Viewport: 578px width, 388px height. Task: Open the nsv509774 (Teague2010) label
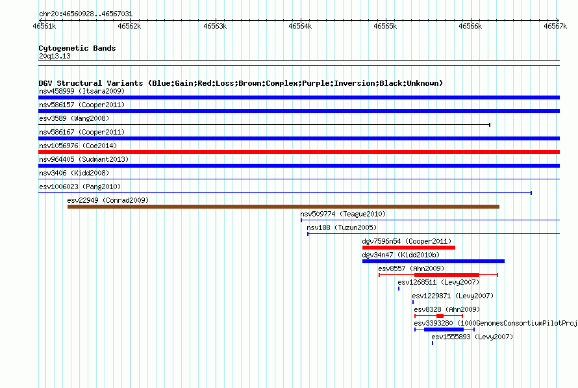[x=343, y=214]
